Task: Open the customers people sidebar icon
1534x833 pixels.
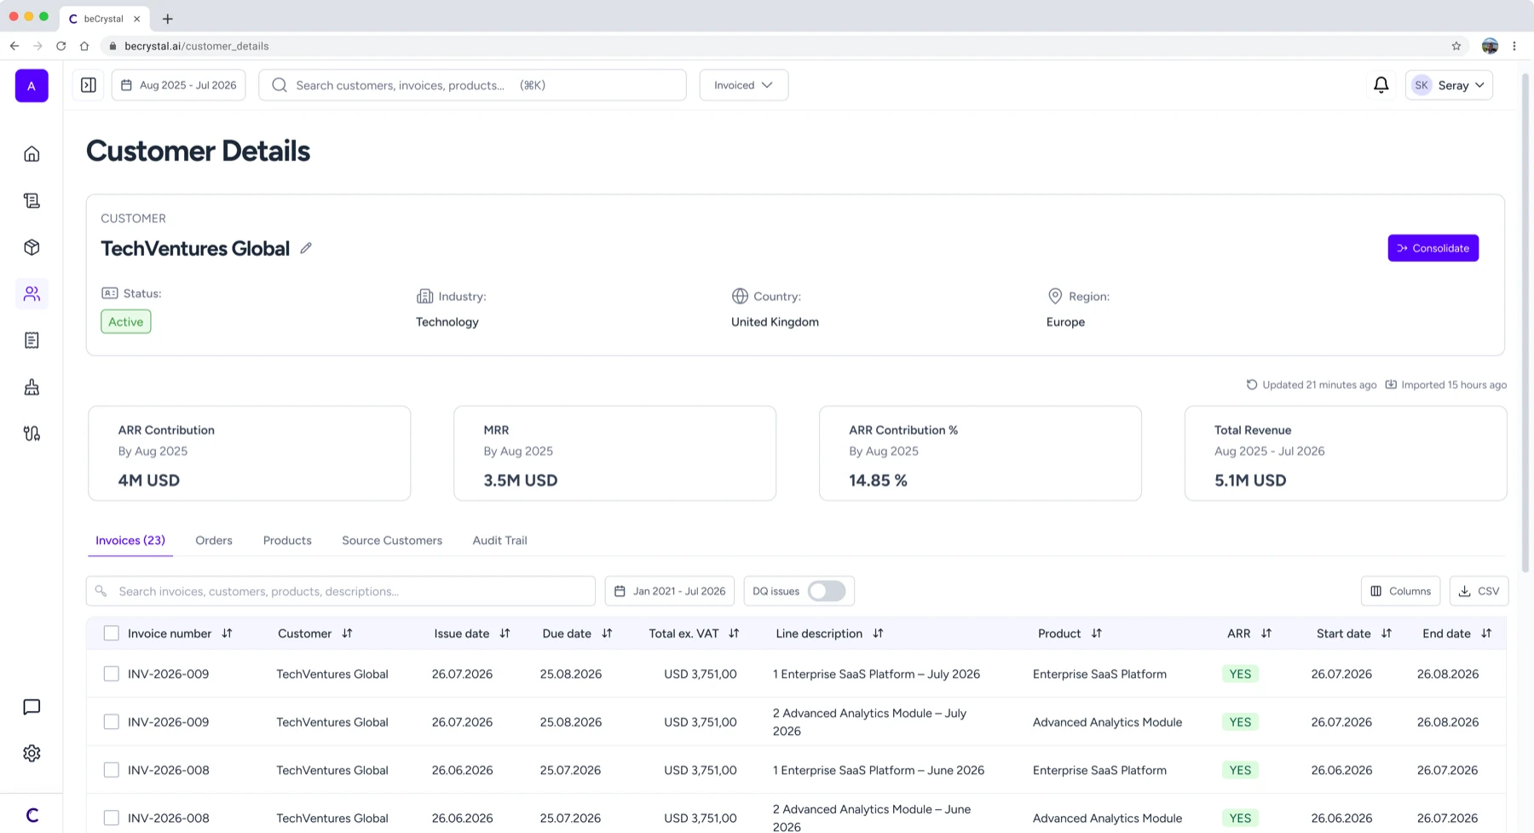Action: pyautogui.click(x=32, y=293)
